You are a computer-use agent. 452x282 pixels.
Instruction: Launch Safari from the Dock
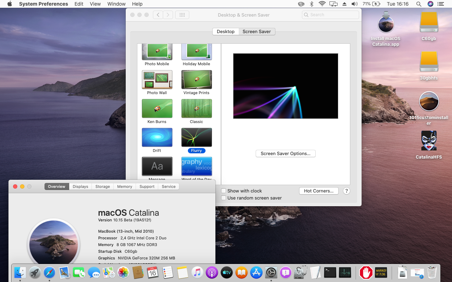[x=49, y=272]
